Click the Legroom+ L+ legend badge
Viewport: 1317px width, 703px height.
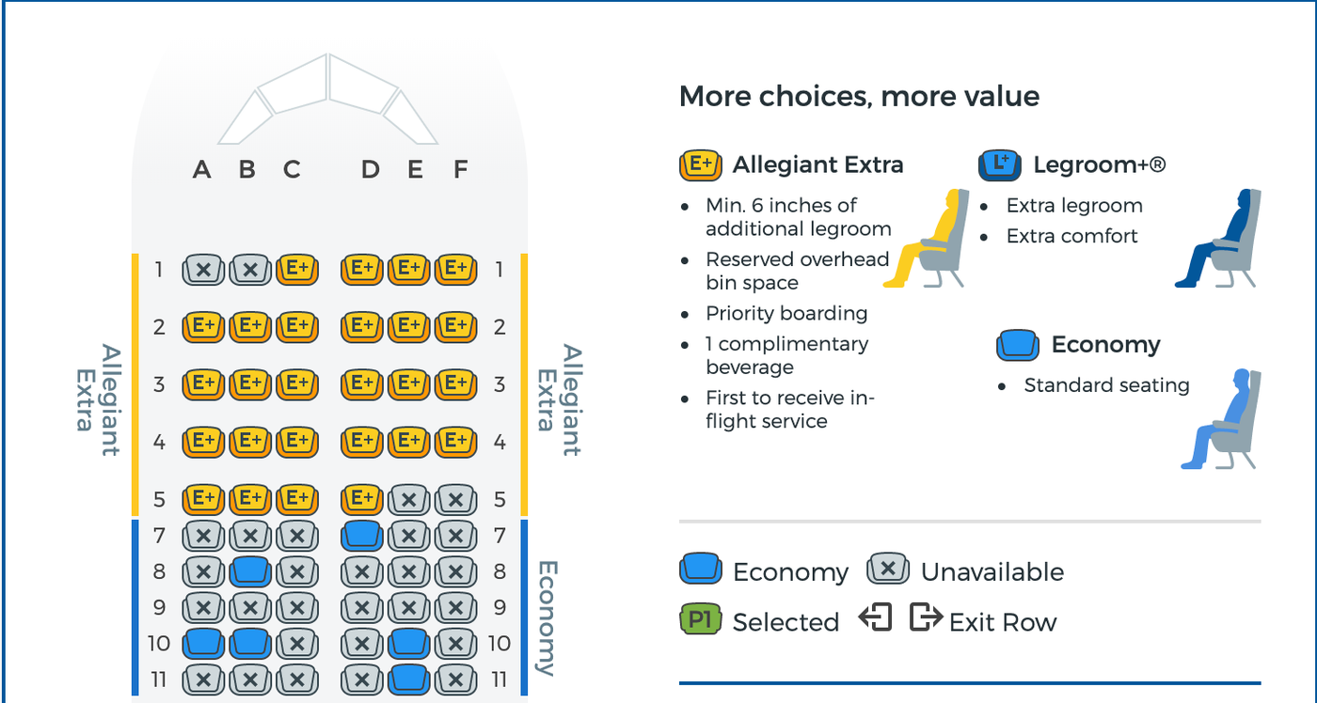(1000, 164)
